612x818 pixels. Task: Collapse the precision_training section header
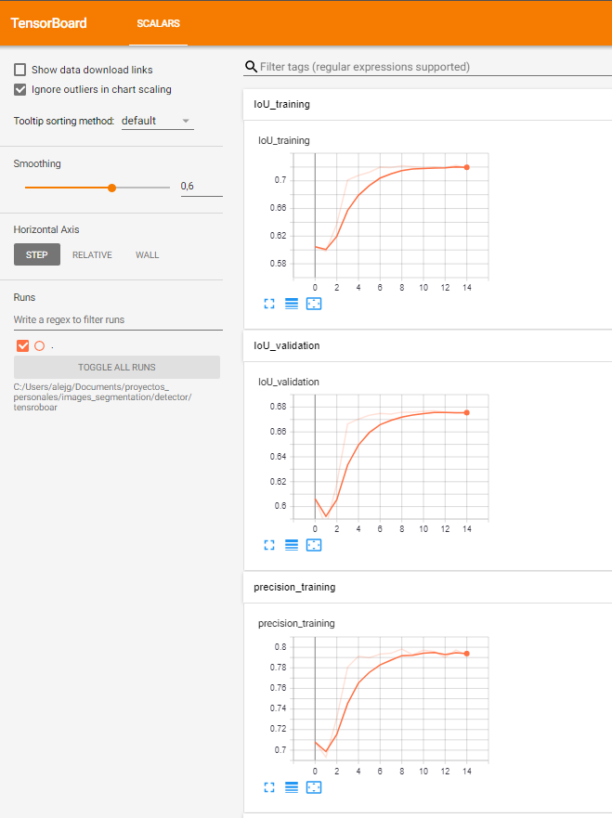click(427, 588)
